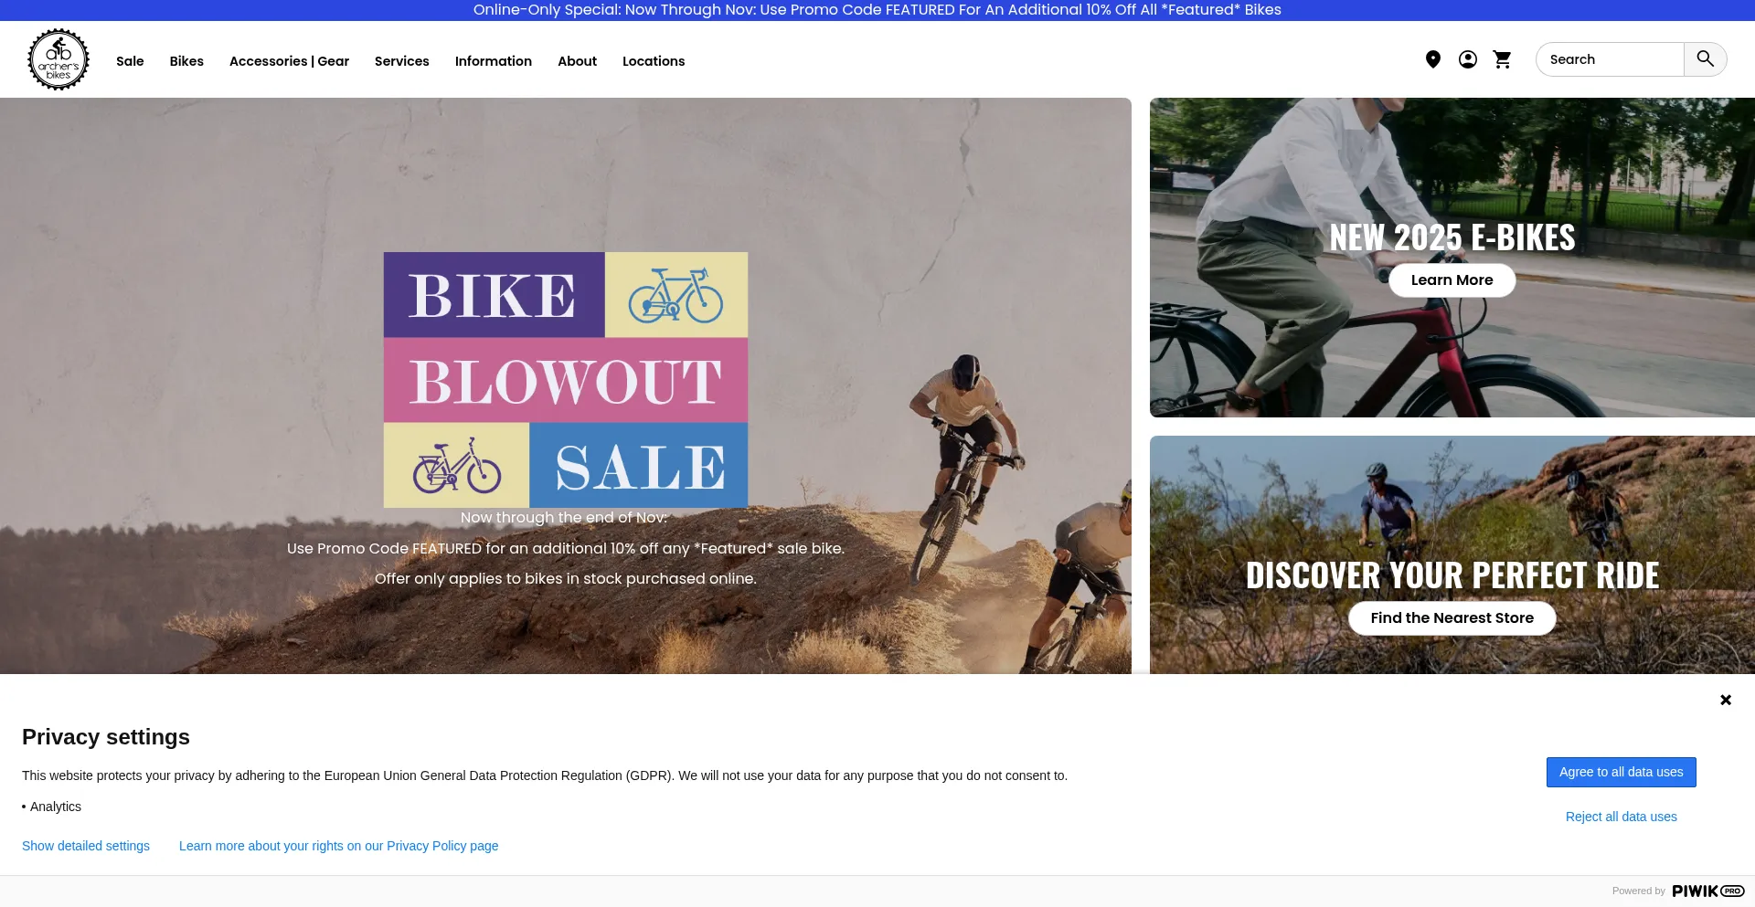The height and width of the screenshot is (907, 1755).
Task: Click the search magnifier button
Action: [1706, 59]
